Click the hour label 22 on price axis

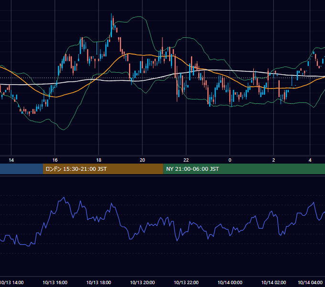coord(186,160)
